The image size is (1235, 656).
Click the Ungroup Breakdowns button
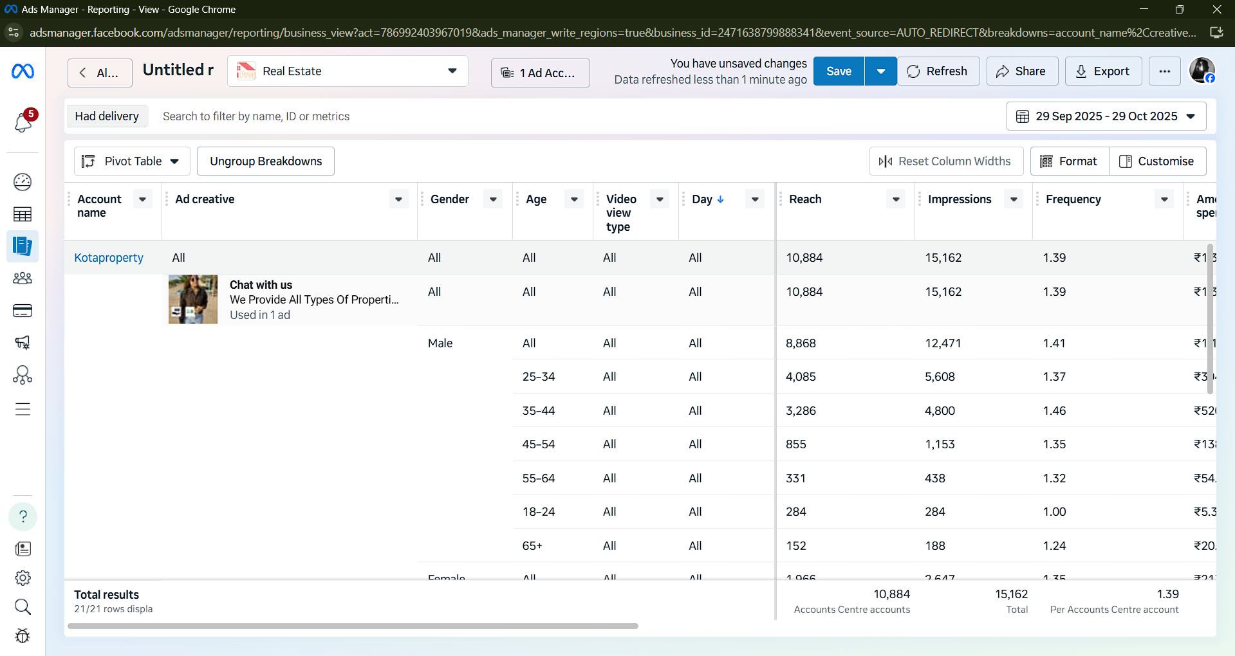click(x=266, y=161)
